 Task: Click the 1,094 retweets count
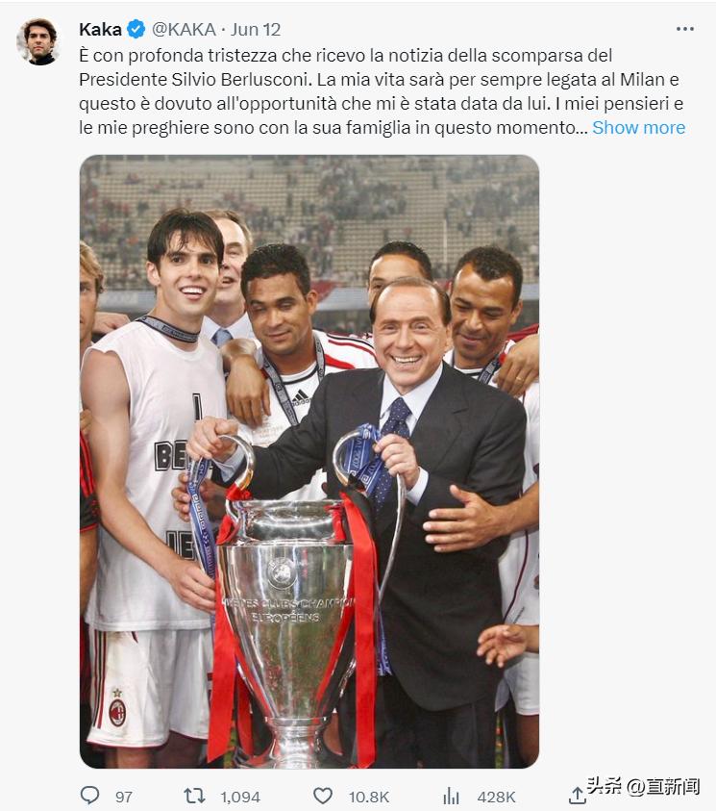(x=240, y=797)
